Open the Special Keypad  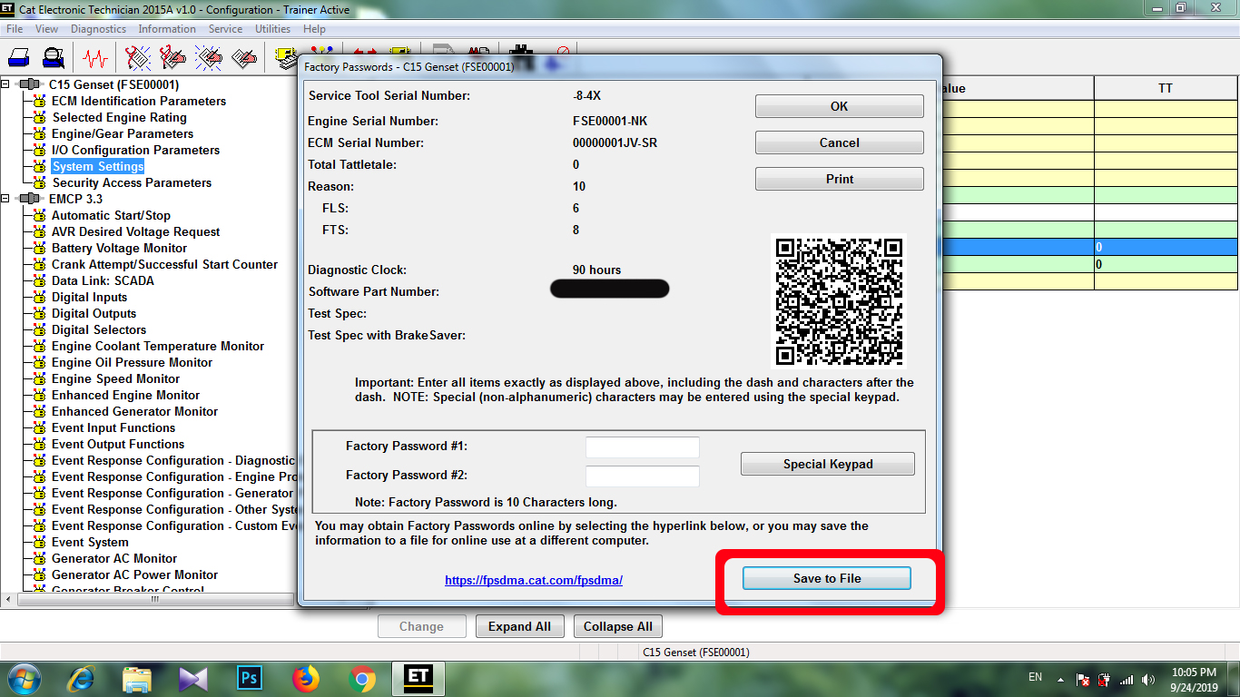point(828,464)
